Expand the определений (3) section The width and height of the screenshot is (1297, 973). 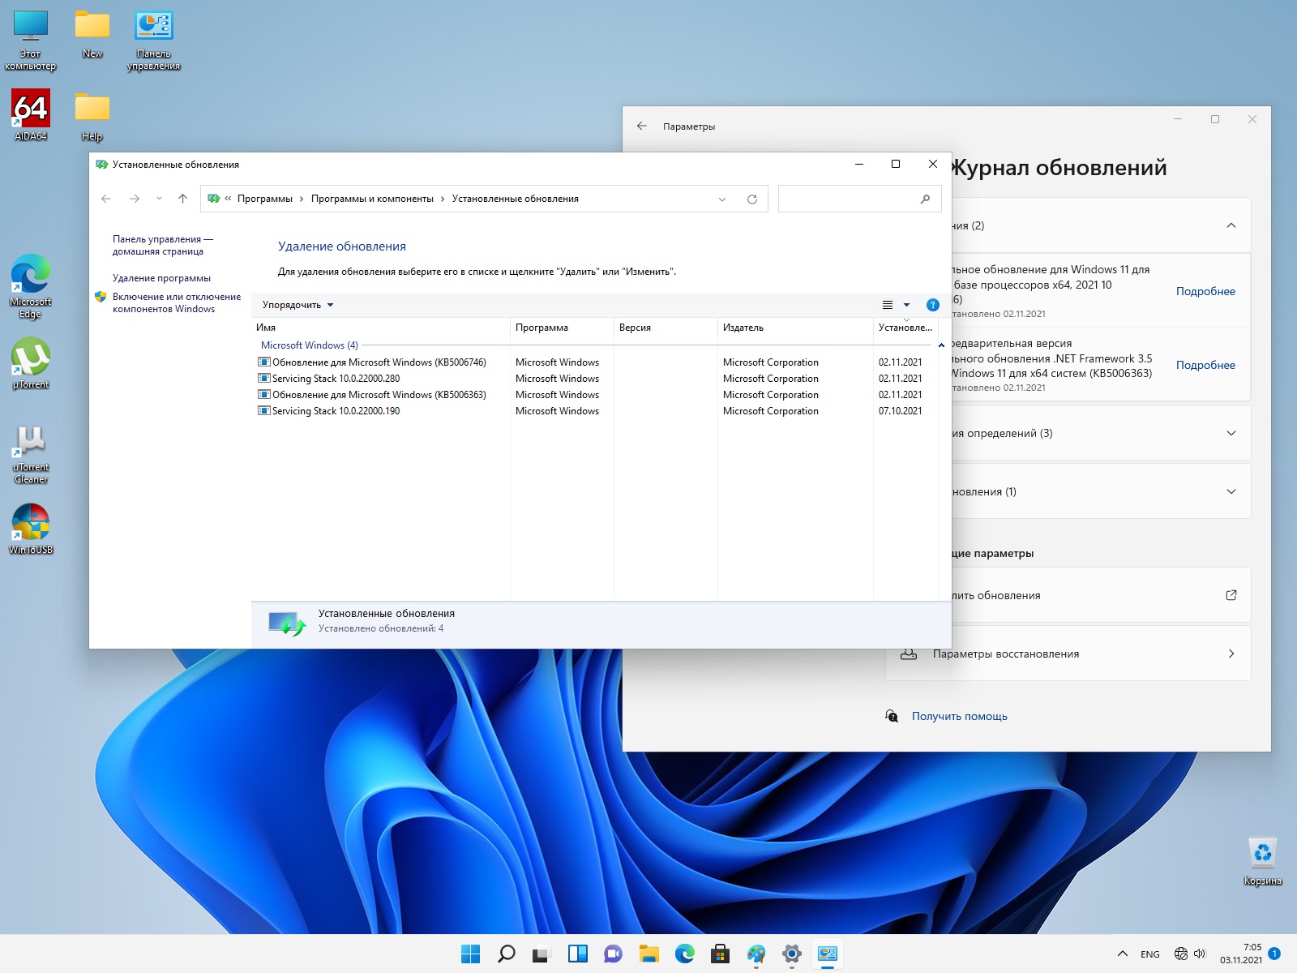pos(1231,433)
